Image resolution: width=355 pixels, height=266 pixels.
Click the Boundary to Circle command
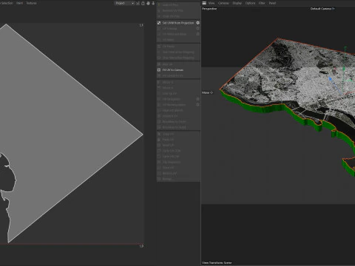[x=175, y=122]
